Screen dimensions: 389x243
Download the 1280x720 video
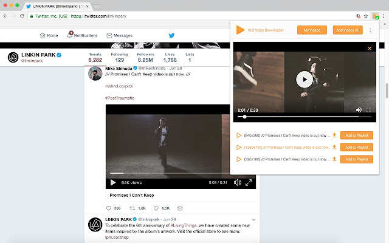pyautogui.click(x=334, y=147)
